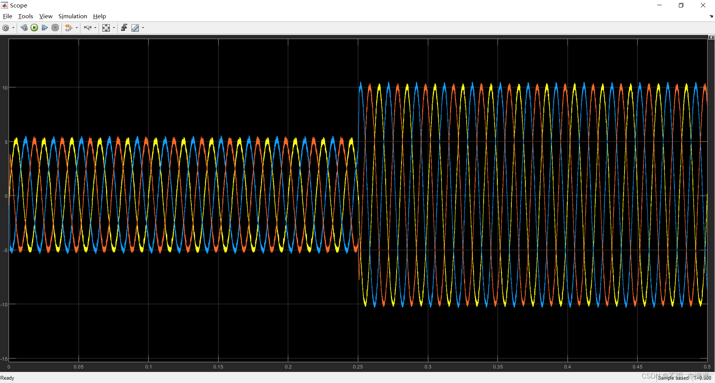Click the Step Forward icon

(45, 28)
